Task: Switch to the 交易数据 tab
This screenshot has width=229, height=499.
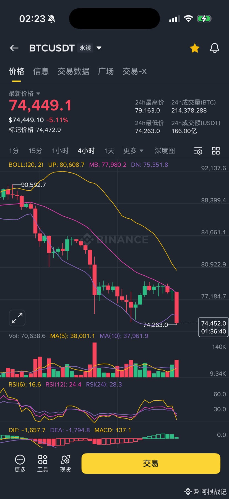Action: (x=73, y=71)
